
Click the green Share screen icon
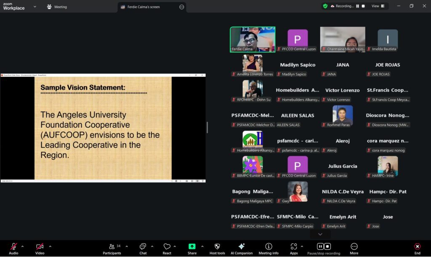192,247
